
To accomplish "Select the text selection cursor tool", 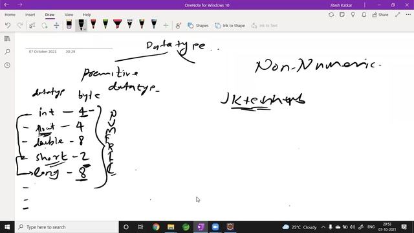I will pyautogui.click(x=32, y=26).
